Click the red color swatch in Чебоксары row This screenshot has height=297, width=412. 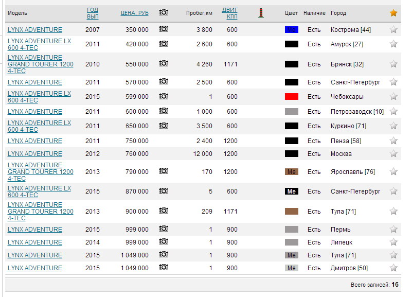coord(292,96)
